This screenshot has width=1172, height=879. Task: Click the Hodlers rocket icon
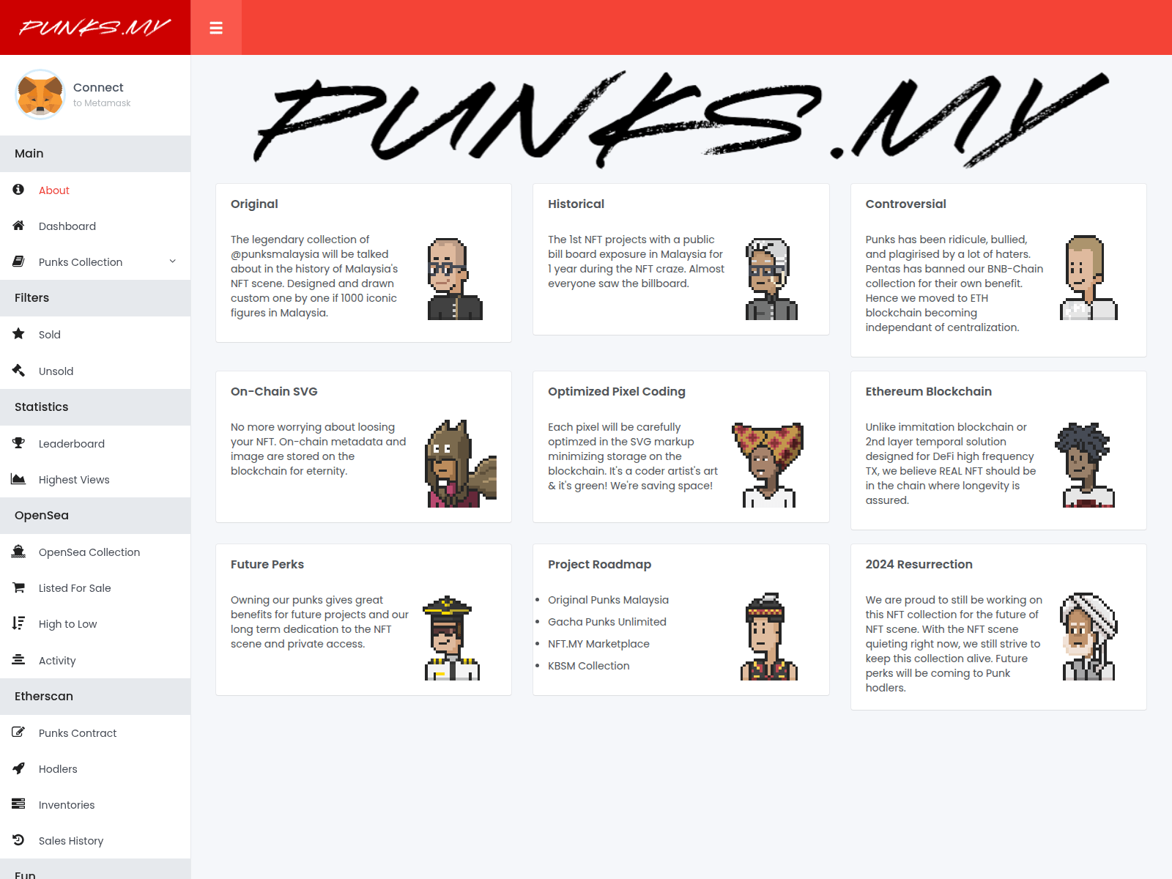tap(18, 768)
